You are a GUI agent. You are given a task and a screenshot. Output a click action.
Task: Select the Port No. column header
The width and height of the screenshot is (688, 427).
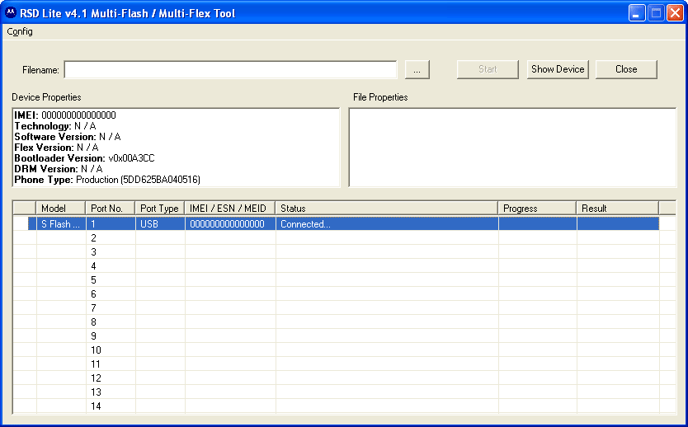click(111, 209)
